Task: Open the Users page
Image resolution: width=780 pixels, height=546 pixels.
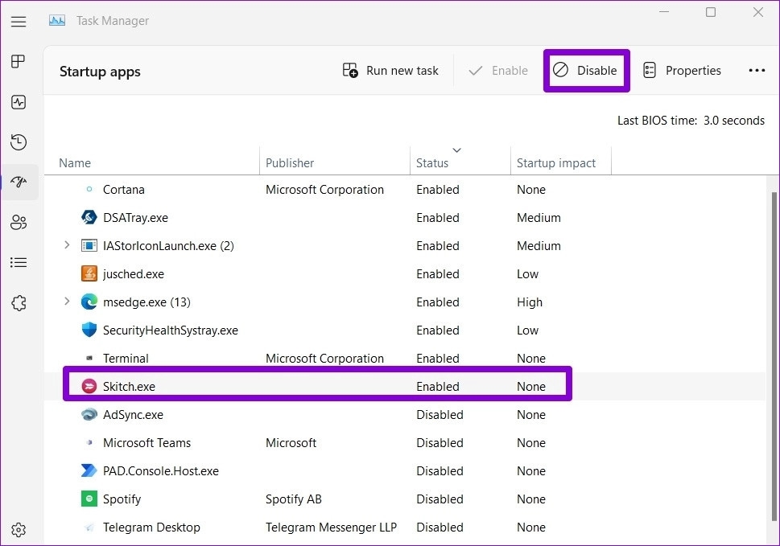Action: pyautogui.click(x=19, y=222)
